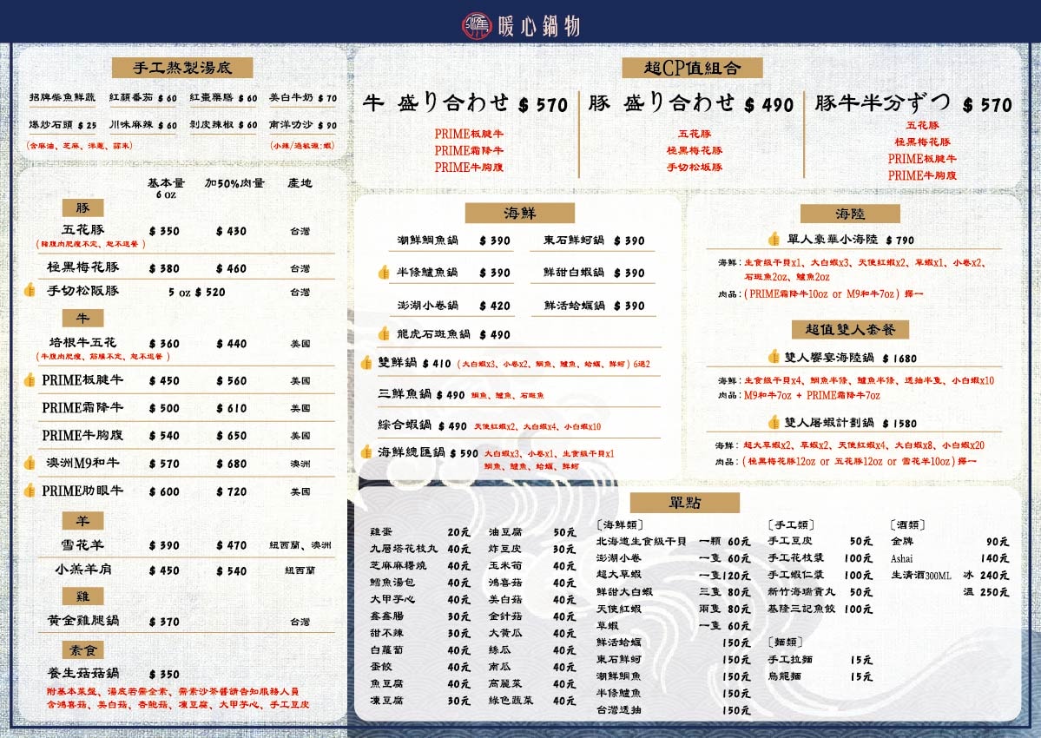
Task: Click the 產地 column header
Action: point(300,183)
